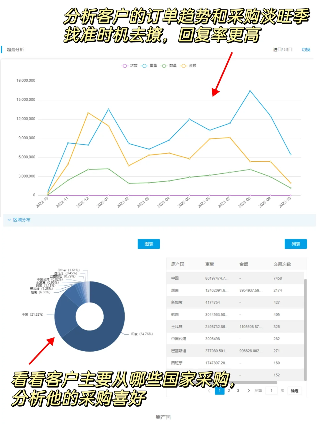The height and width of the screenshot is (424, 318).
Task: Click the 中国 (21.82%) pie label
Action: (33, 314)
